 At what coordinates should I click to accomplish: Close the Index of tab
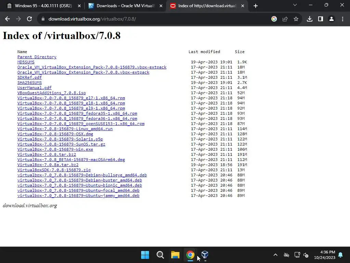pos(243,6)
